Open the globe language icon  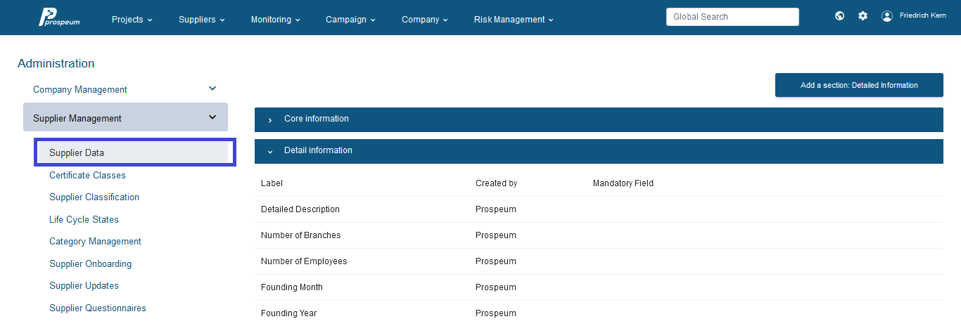[x=840, y=15]
